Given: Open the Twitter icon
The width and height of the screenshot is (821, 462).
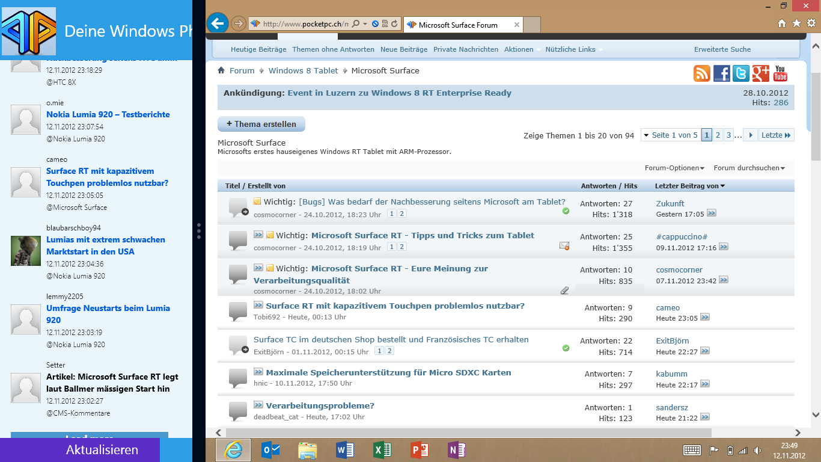Looking at the screenshot, I should pos(741,73).
